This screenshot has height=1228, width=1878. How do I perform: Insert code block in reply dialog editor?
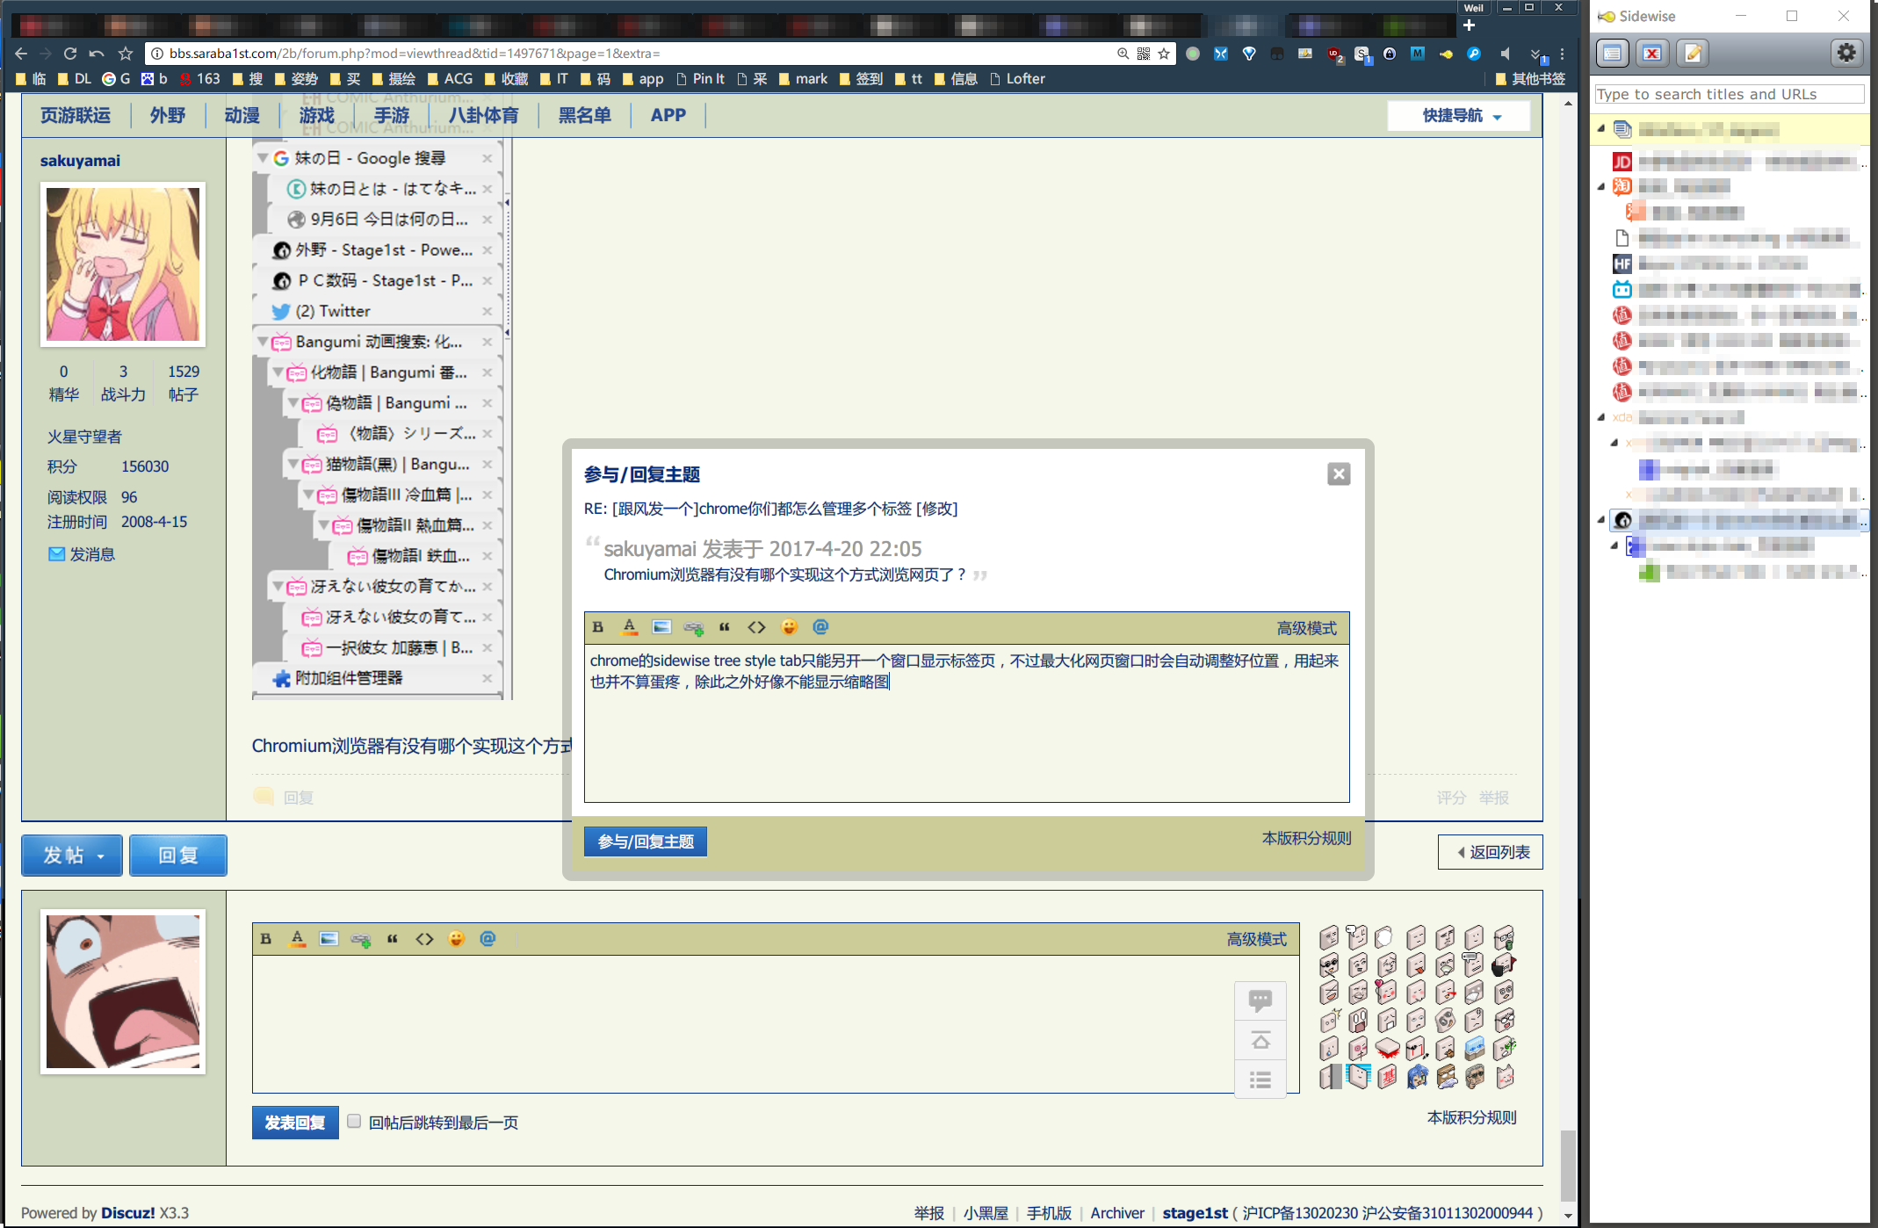756,627
